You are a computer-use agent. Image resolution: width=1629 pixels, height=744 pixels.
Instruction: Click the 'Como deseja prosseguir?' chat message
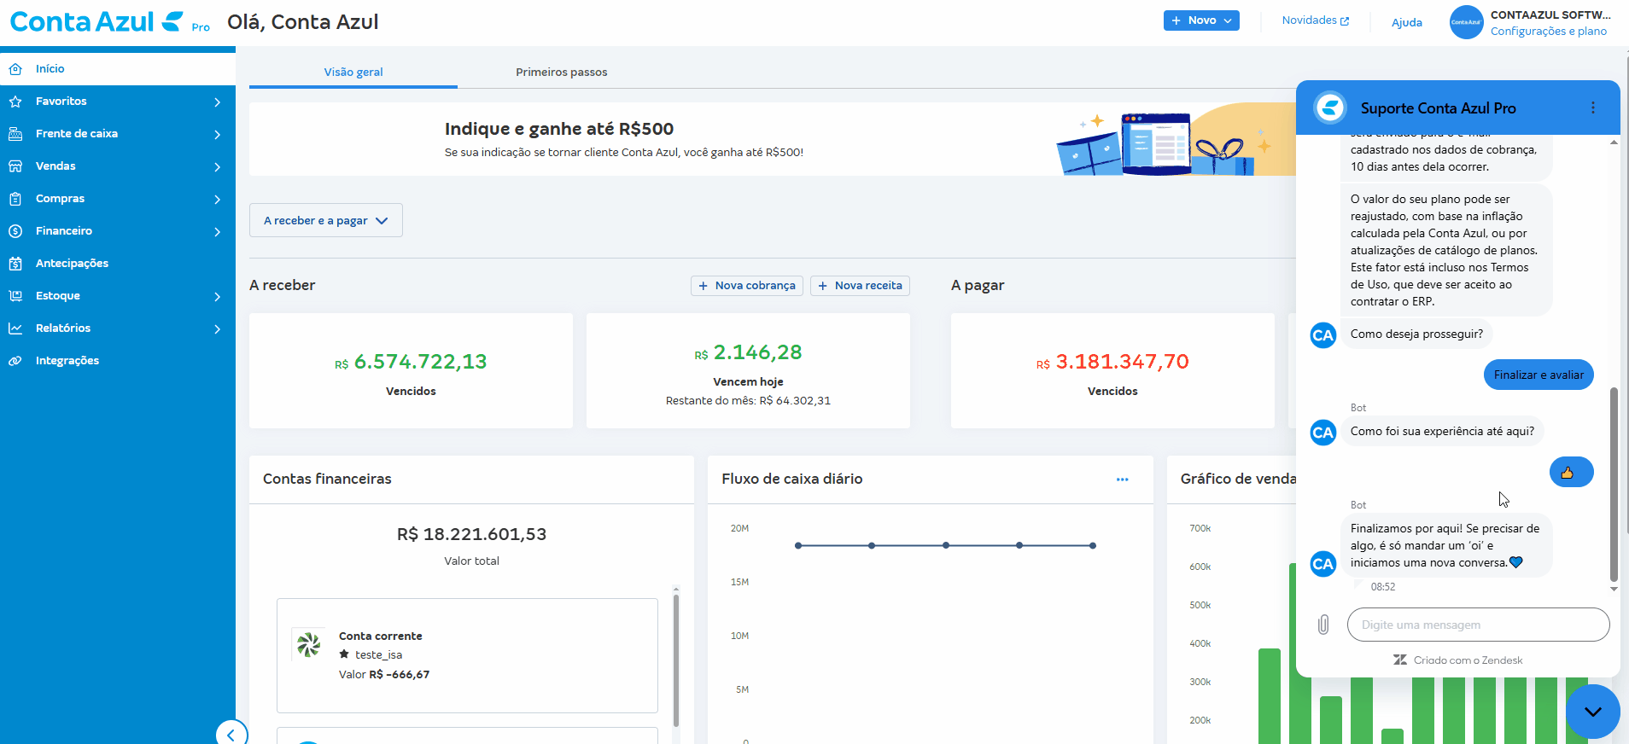[1416, 334]
